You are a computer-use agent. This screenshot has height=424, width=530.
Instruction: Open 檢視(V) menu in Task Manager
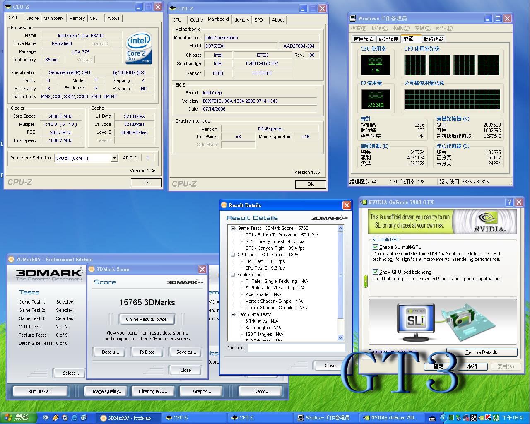pyautogui.click(x=401, y=28)
